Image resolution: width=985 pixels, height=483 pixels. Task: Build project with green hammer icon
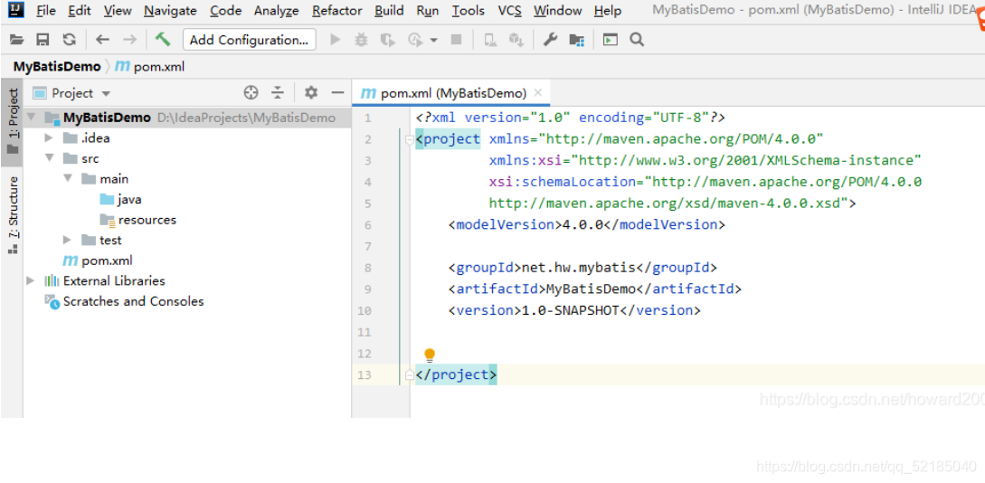(x=163, y=40)
